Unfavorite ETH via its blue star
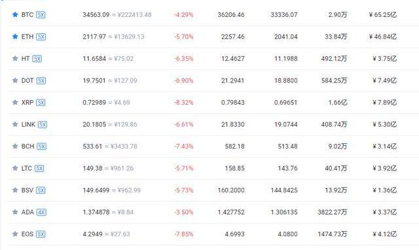The width and height of the screenshot is (419, 250). coord(15,37)
